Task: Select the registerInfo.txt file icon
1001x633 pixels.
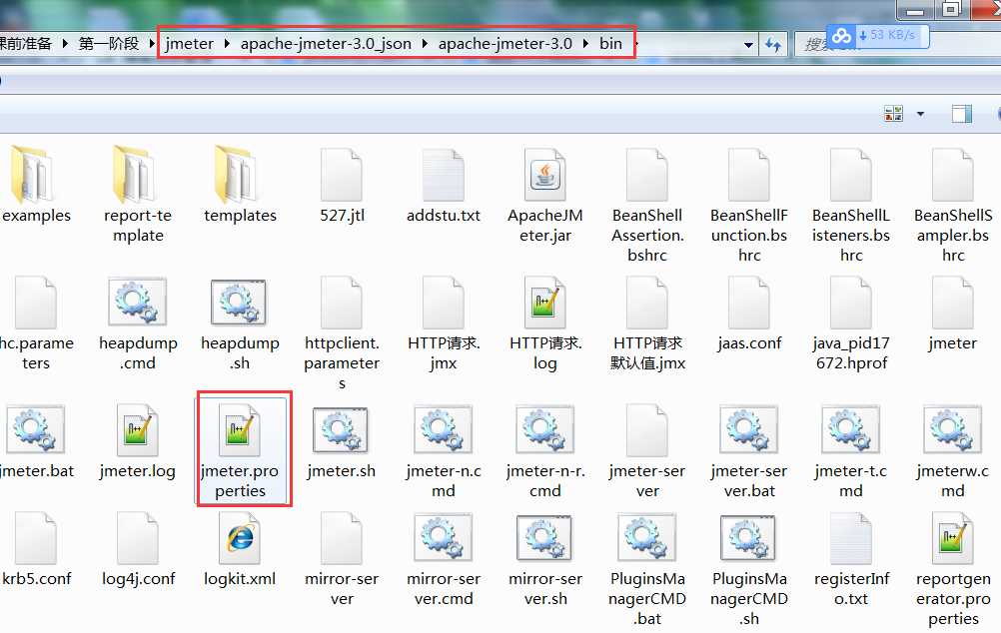Action: point(851,538)
